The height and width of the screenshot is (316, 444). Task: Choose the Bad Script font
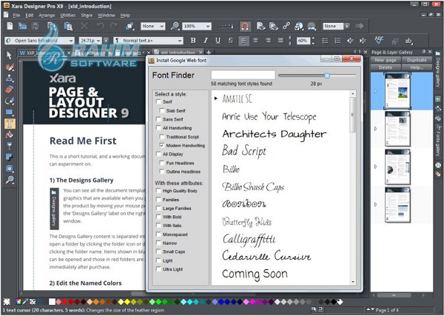tap(244, 151)
